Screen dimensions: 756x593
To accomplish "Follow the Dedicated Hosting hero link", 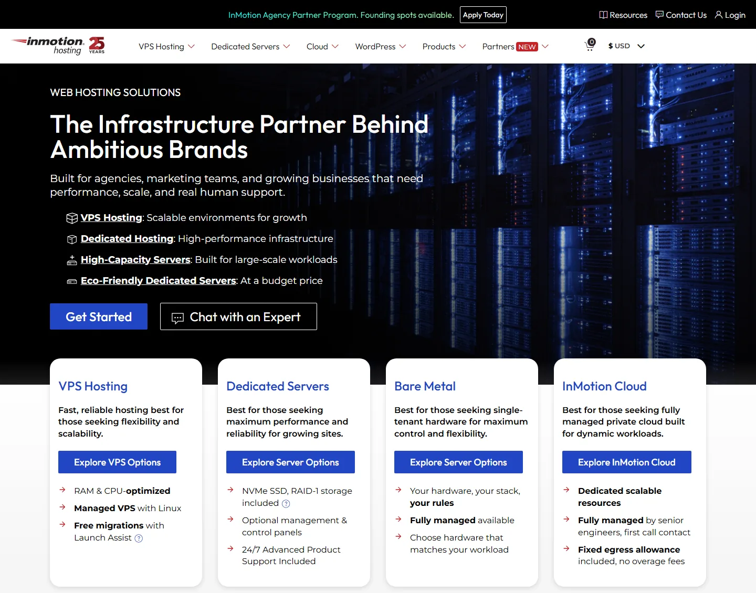I will click(x=127, y=239).
